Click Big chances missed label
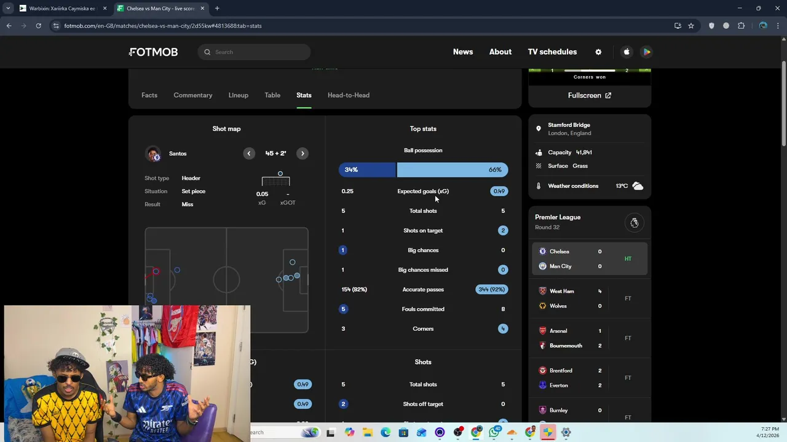 tap(423, 270)
